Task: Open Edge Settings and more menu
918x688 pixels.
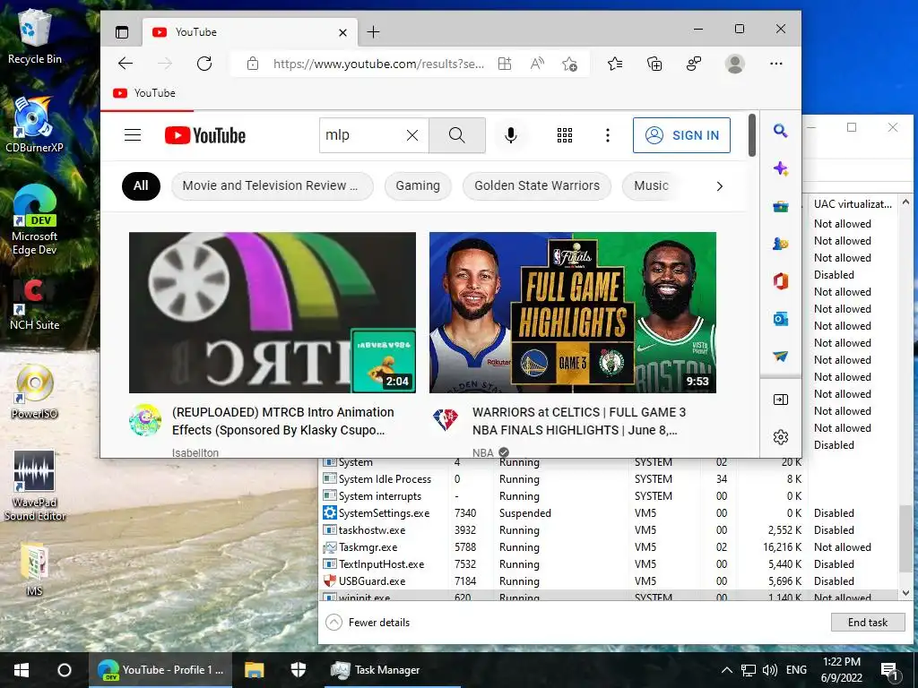Action: point(776,64)
